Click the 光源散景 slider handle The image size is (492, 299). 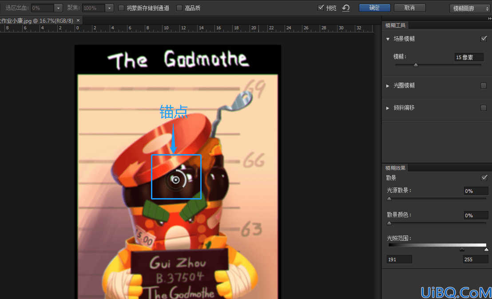click(389, 199)
